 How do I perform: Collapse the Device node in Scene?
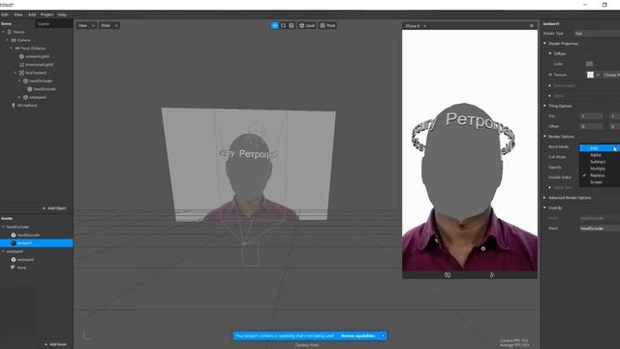(x=3, y=32)
